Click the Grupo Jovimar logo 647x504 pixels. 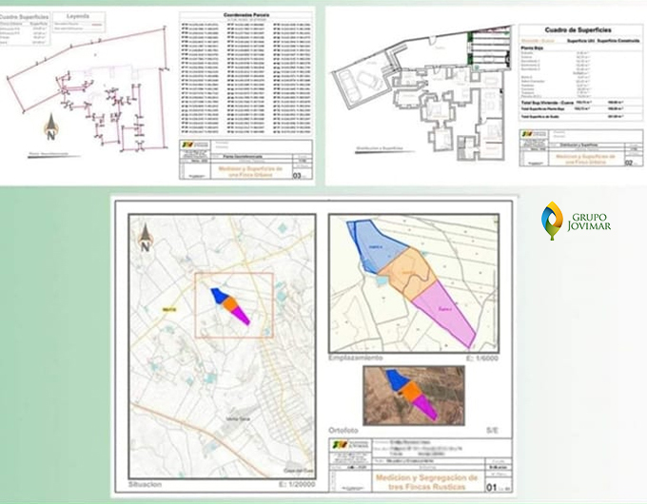coord(575,223)
